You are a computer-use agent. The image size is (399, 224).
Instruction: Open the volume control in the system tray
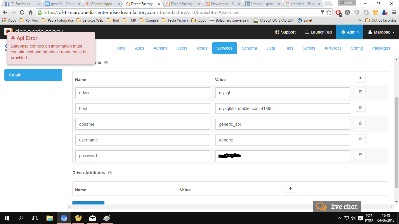click(x=353, y=218)
